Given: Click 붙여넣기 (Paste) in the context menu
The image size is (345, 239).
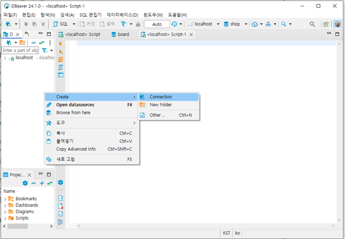Looking at the screenshot, I should tap(91, 141).
